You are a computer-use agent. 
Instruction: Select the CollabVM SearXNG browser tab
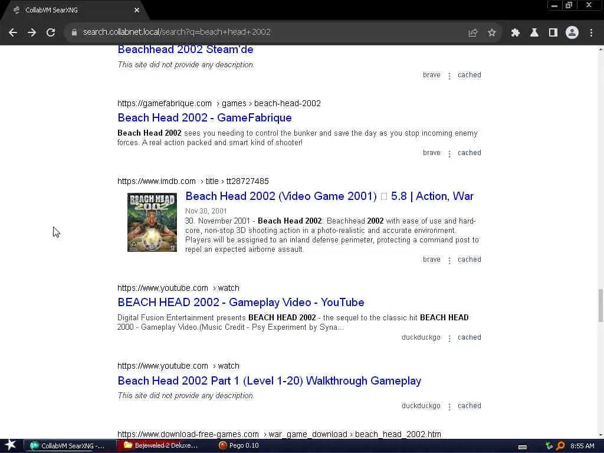click(x=73, y=11)
